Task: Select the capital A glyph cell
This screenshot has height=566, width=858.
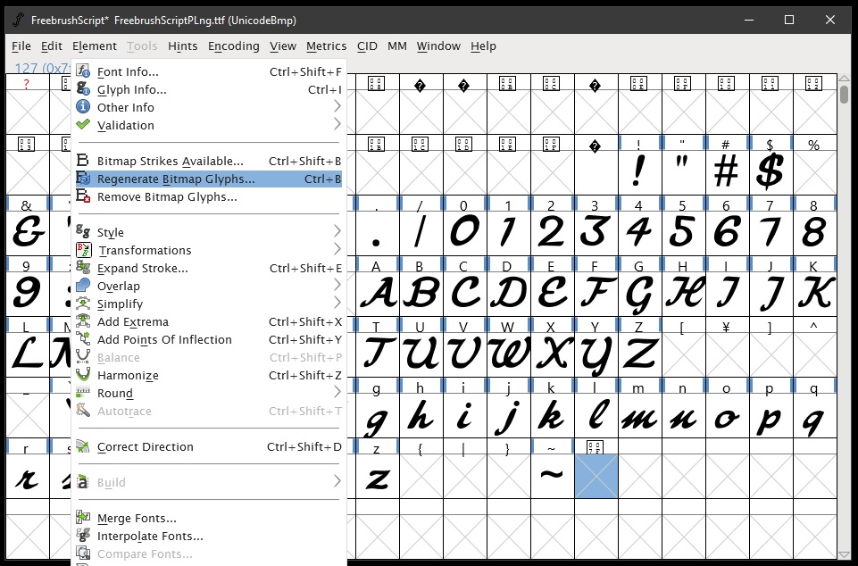Action: (x=377, y=294)
